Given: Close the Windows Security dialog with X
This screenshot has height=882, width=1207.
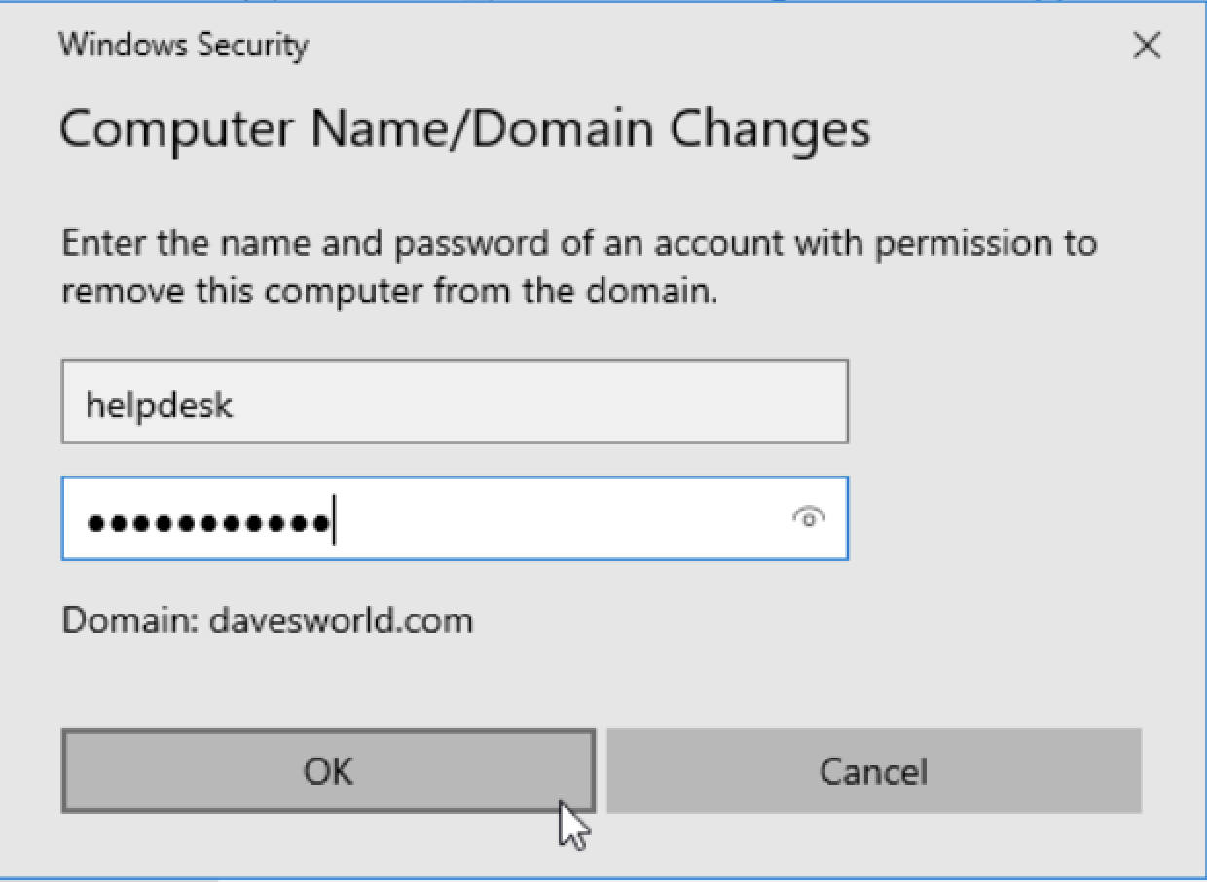Looking at the screenshot, I should [x=1148, y=46].
